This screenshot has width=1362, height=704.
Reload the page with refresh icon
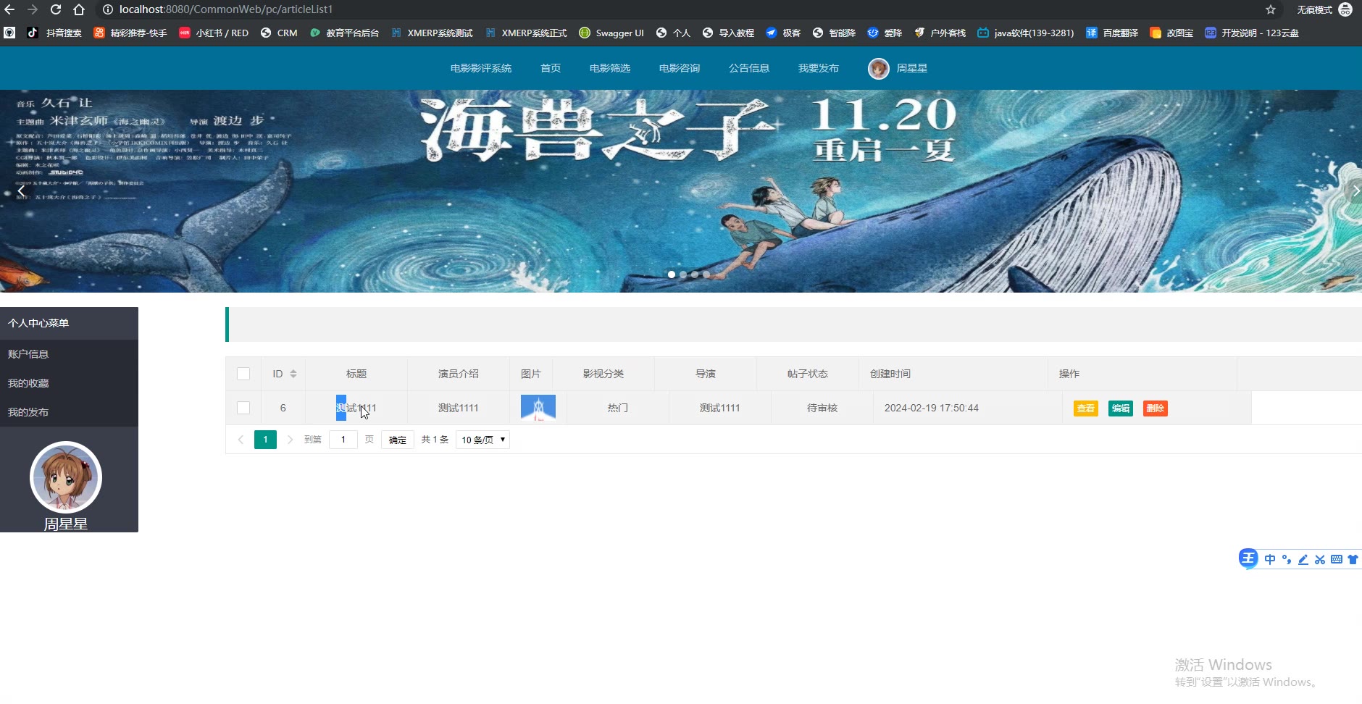tap(56, 9)
